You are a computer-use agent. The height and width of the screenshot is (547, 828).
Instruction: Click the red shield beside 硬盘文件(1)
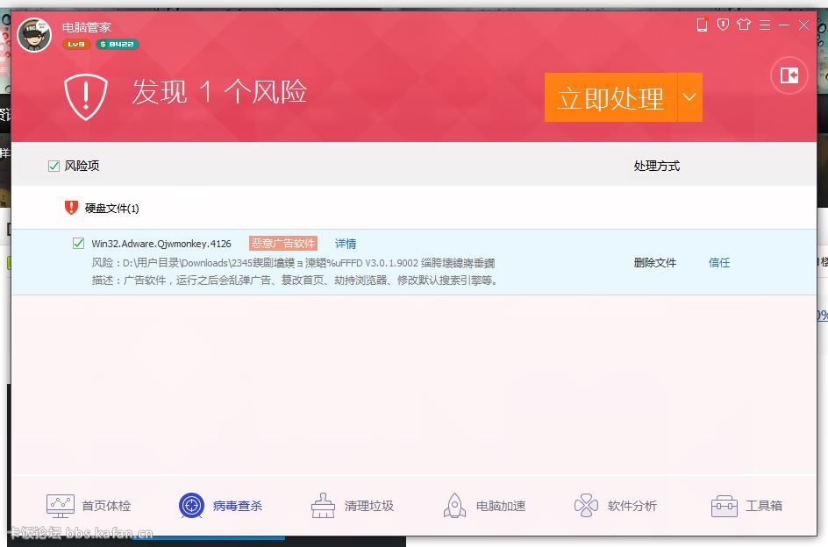click(71, 208)
